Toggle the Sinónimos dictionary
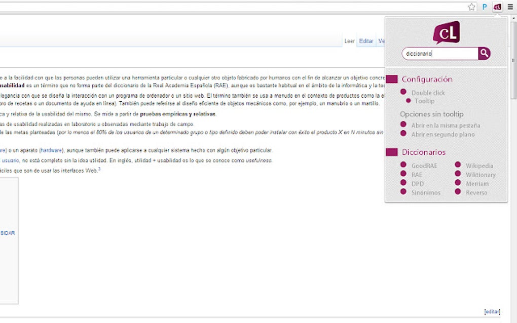 coord(403,191)
